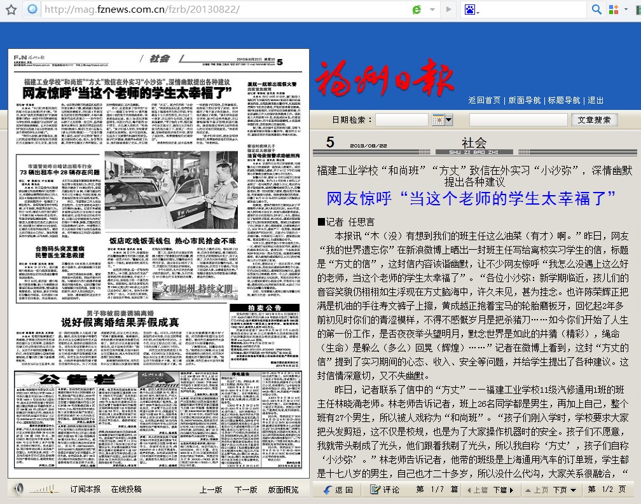Click the bookmark star icon
641x504 pixels.
pos(11,10)
